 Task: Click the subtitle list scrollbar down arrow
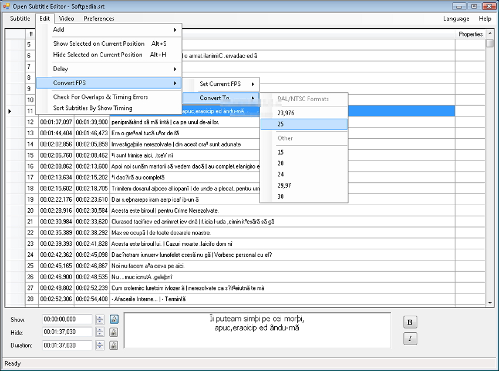tap(490, 303)
